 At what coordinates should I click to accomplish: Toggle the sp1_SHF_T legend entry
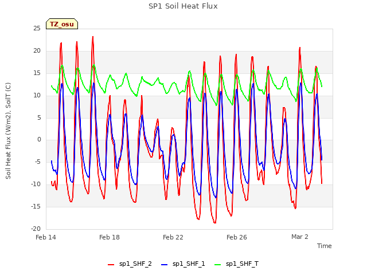point(237,264)
